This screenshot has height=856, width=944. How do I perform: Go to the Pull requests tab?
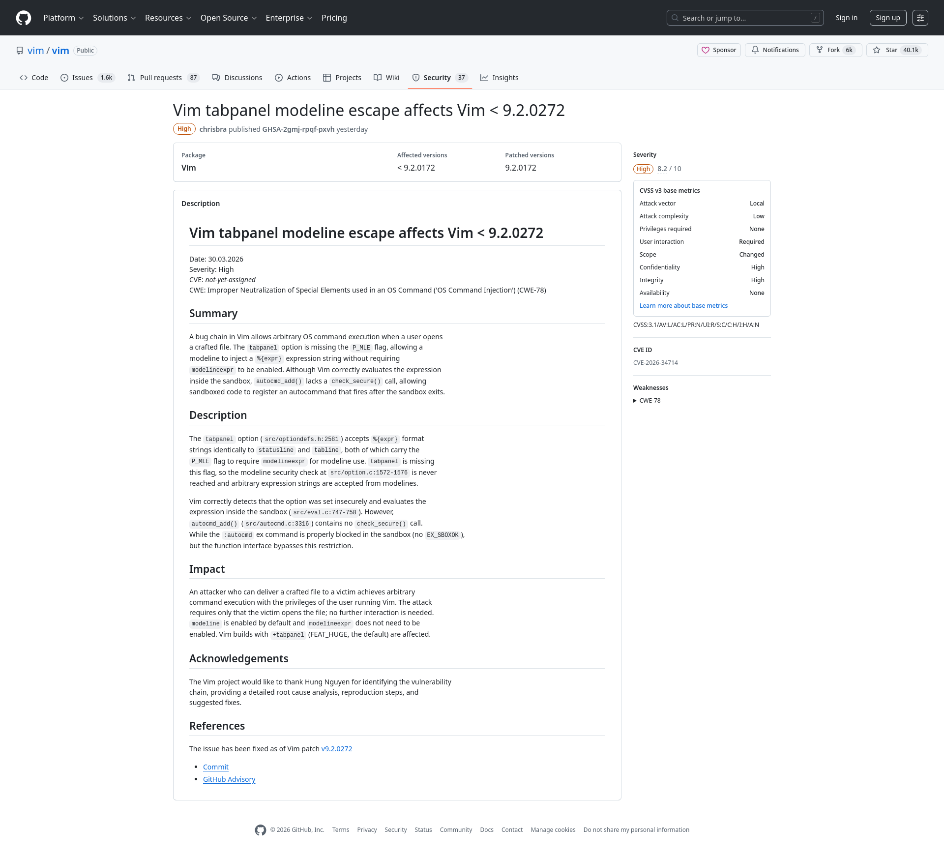tap(161, 78)
